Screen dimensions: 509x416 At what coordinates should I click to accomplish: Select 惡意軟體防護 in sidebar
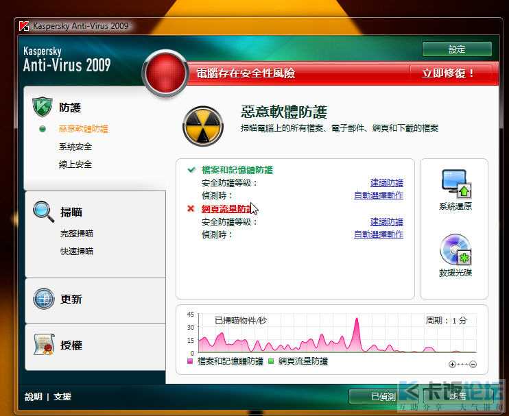84,129
